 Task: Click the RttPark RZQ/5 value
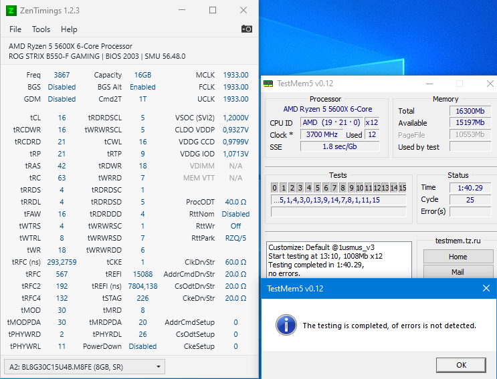point(236,238)
